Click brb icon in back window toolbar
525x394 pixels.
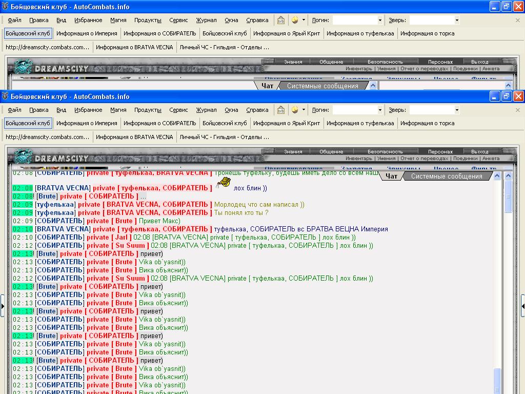tap(280, 20)
